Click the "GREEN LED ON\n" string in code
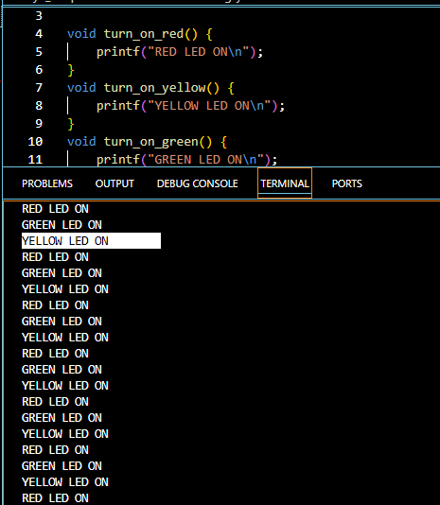Image resolution: width=440 pixels, height=505 pixels. coord(205,160)
